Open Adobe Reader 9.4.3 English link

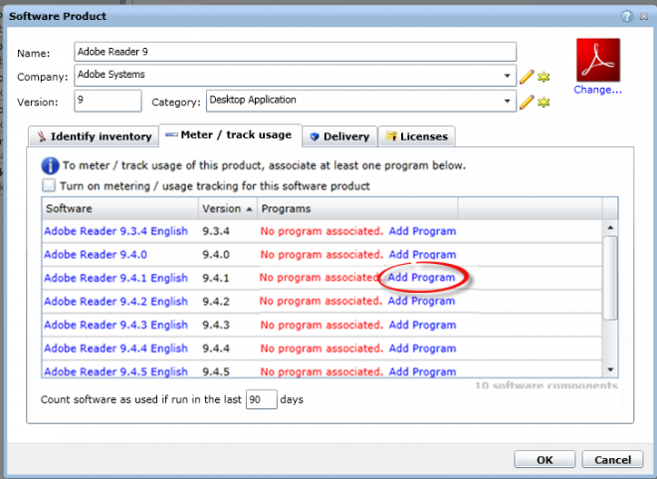click(x=115, y=325)
